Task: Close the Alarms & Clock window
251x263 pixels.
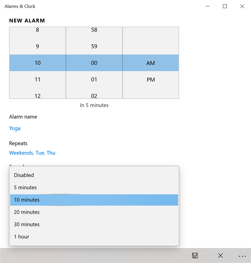Action: (242, 6)
